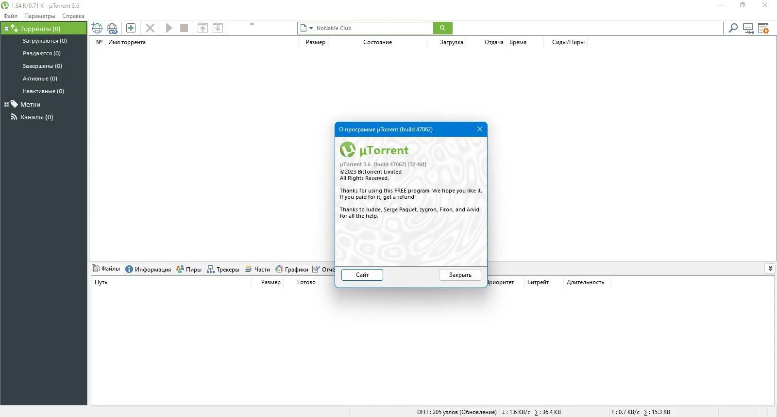Viewport: 777px width, 417px height.
Task: Switch to the Файлы tab
Action: 106,269
